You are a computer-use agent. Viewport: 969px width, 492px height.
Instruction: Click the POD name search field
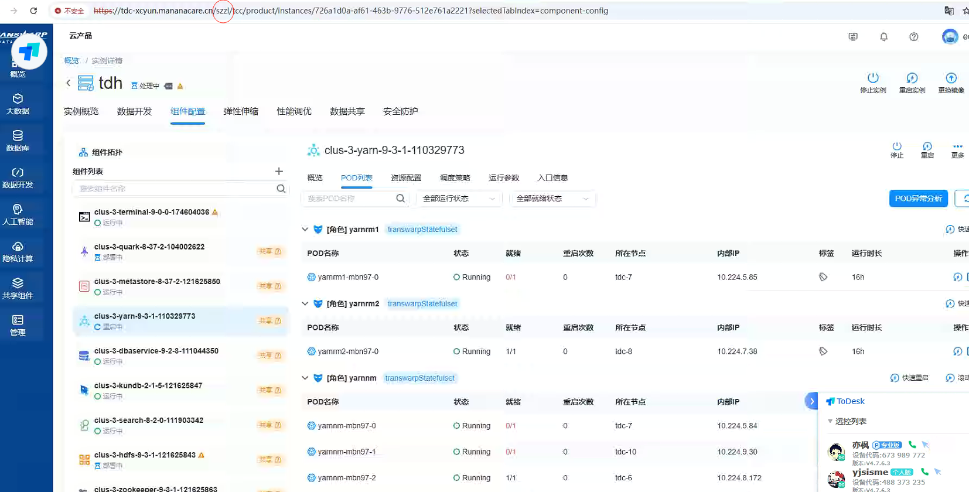(349, 199)
